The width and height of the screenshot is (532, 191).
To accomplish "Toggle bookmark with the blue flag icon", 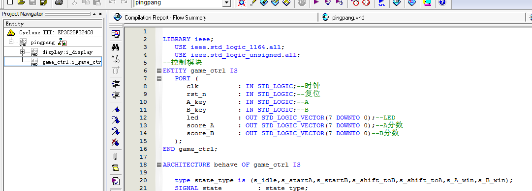I will coord(116,109).
